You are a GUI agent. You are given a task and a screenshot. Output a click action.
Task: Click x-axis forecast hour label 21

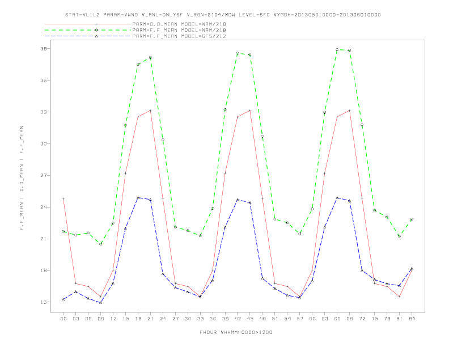[150, 319]
